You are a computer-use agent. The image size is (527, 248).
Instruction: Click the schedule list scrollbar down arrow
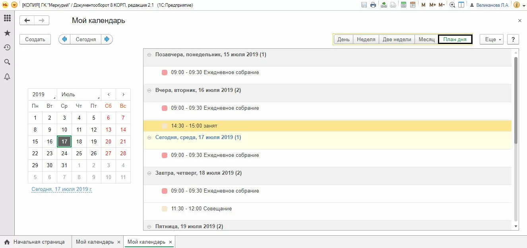coord(516,226)
